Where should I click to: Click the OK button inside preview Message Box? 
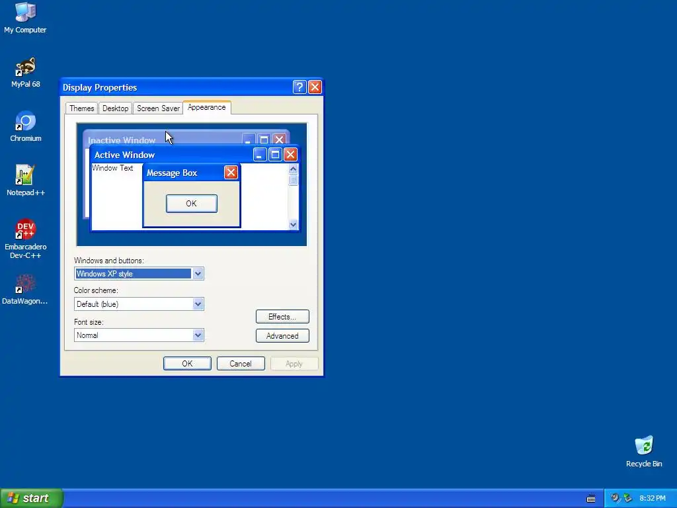pyautogui.click(x=191, y=204)
